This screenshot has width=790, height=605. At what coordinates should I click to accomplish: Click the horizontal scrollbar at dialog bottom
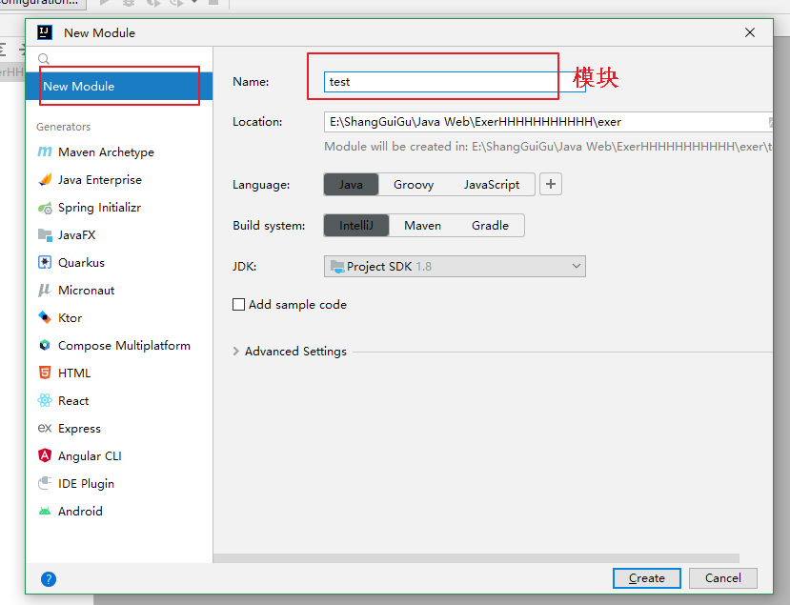click(x=476, y=558)
